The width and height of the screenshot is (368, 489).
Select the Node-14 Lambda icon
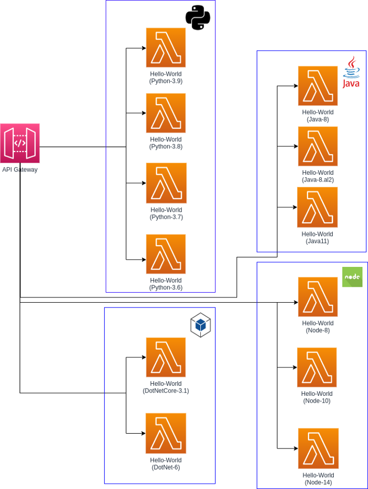[x=319, y=448]
